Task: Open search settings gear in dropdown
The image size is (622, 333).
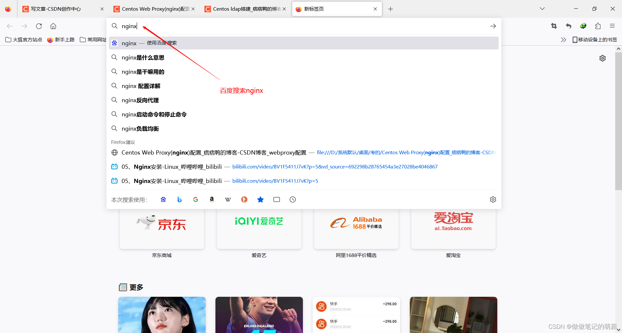Action: (x=493, y=199)
